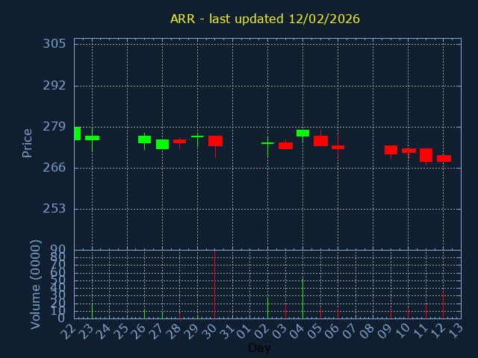
Task: Select the green candlestick for day 26
Action: pyautogui.click(x=144, y=141)
